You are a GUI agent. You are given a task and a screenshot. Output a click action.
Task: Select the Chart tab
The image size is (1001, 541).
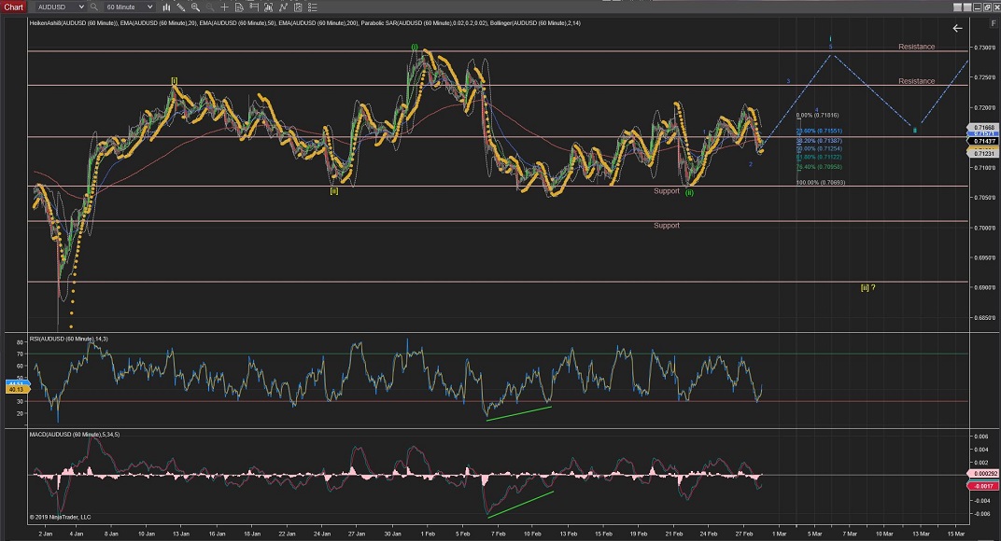[13, 7]
